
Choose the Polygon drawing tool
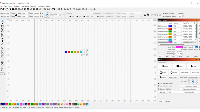pos(2,31)
